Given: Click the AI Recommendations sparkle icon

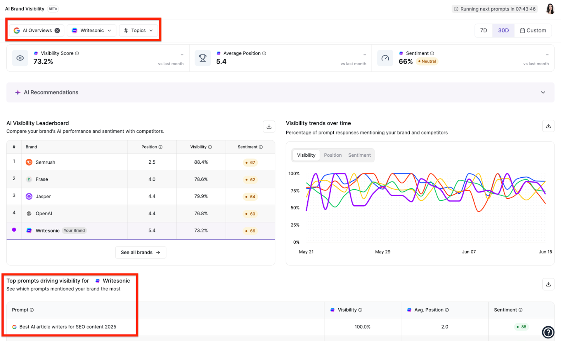Looking at the screenshot, I should click(18, 92).
